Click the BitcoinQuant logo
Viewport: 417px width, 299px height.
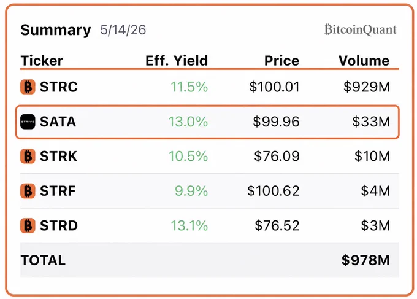(x=361, y=29)
